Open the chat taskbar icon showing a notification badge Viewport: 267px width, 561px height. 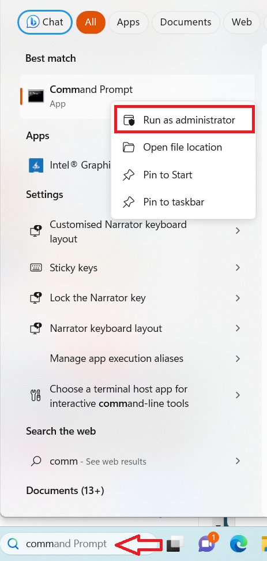click(207, 543)
